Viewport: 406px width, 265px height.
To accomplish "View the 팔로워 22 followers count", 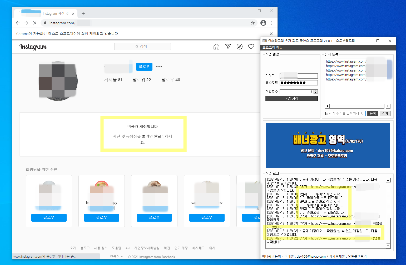I will click(x=142, y=80).
